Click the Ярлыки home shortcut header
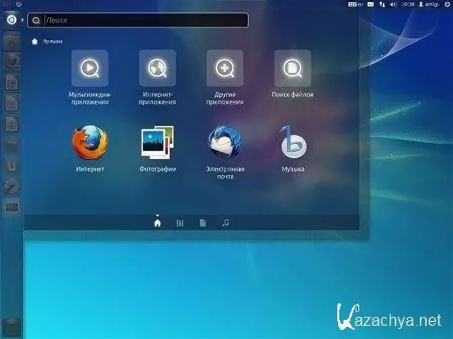453x339 pixels. coord(47,42)
